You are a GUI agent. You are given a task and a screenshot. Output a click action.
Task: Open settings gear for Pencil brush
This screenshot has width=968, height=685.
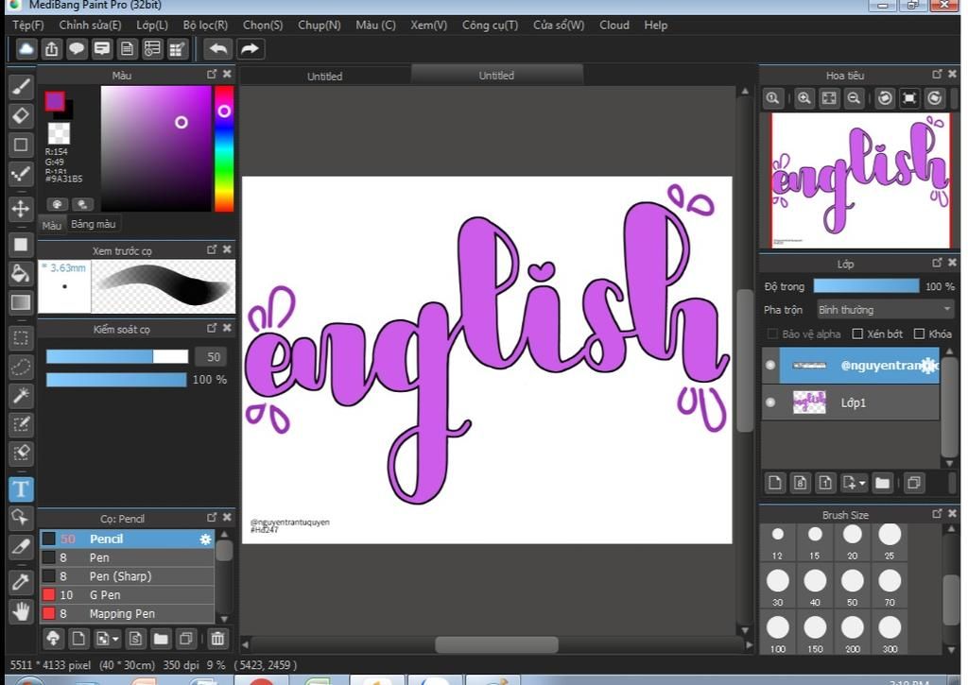pos(205,539)
